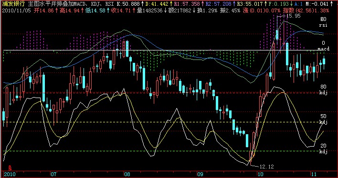Click the stock name 浦发银行

[x=14, y=4]
